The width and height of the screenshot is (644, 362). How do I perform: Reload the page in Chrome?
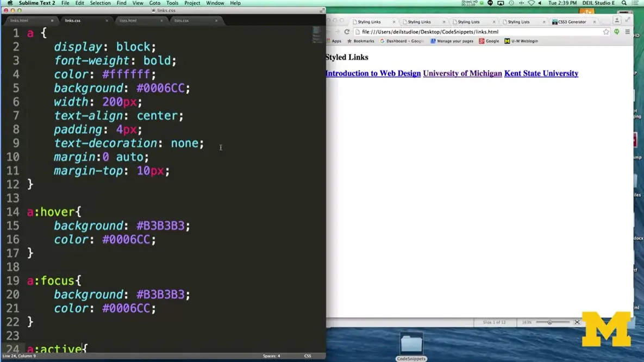pos(347,32)
